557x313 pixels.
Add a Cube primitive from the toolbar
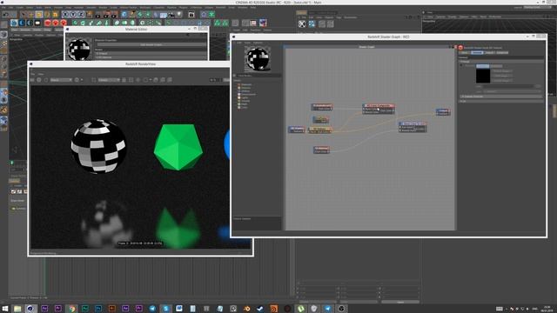coord(124,15)
